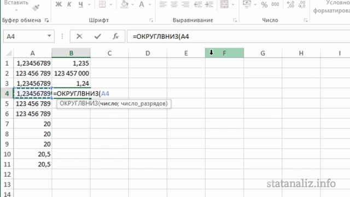The image size is (350, 197).
Task: Click число_разрядов argument in tooltip
Action: click(143, 103)
